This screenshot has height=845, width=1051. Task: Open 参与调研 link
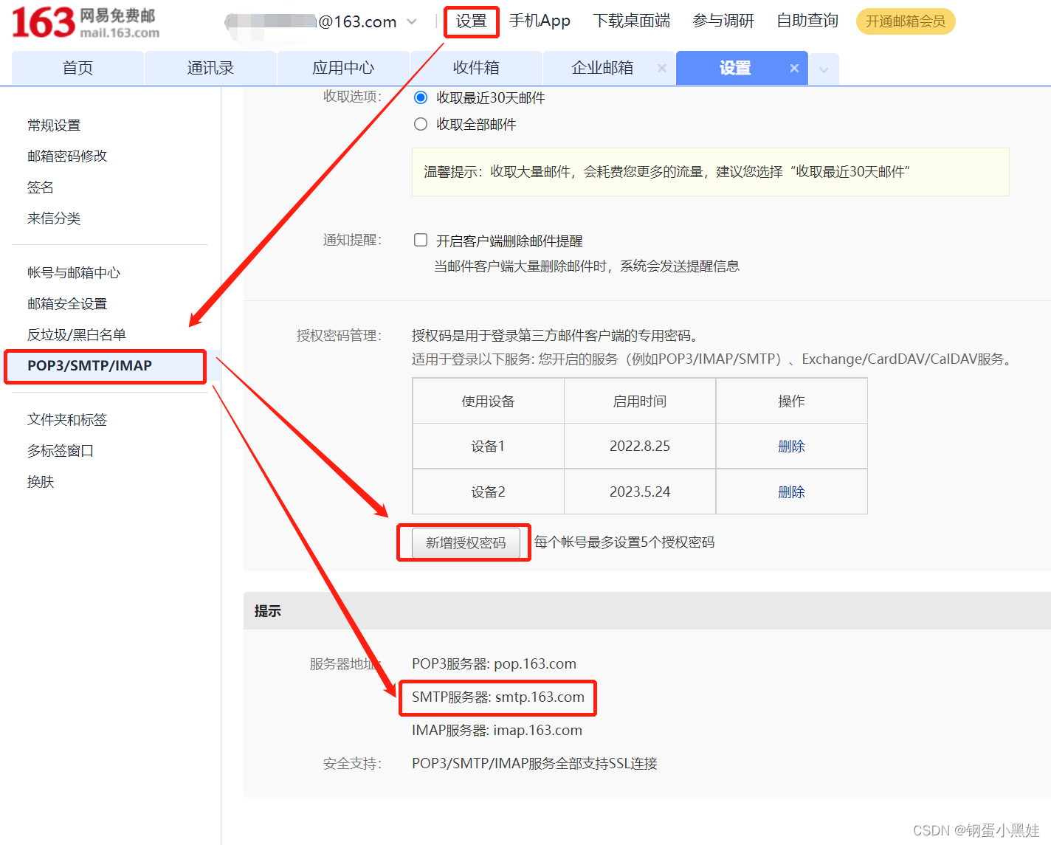pyautogui.click(x=723, y=21)
